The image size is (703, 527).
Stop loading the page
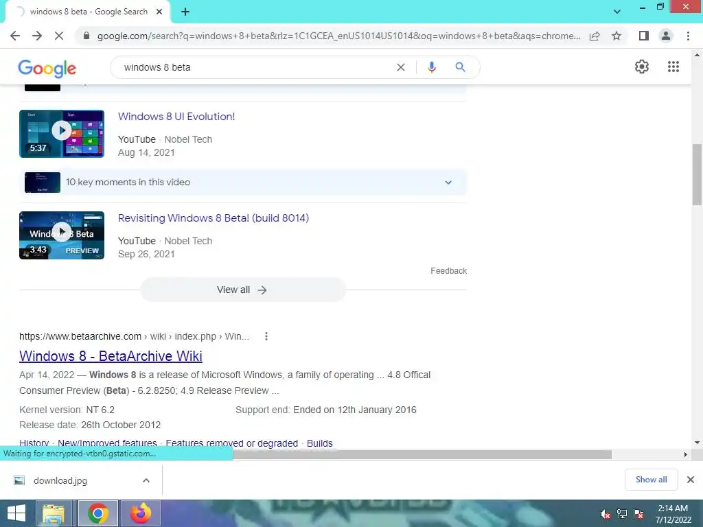coord(59,36)
